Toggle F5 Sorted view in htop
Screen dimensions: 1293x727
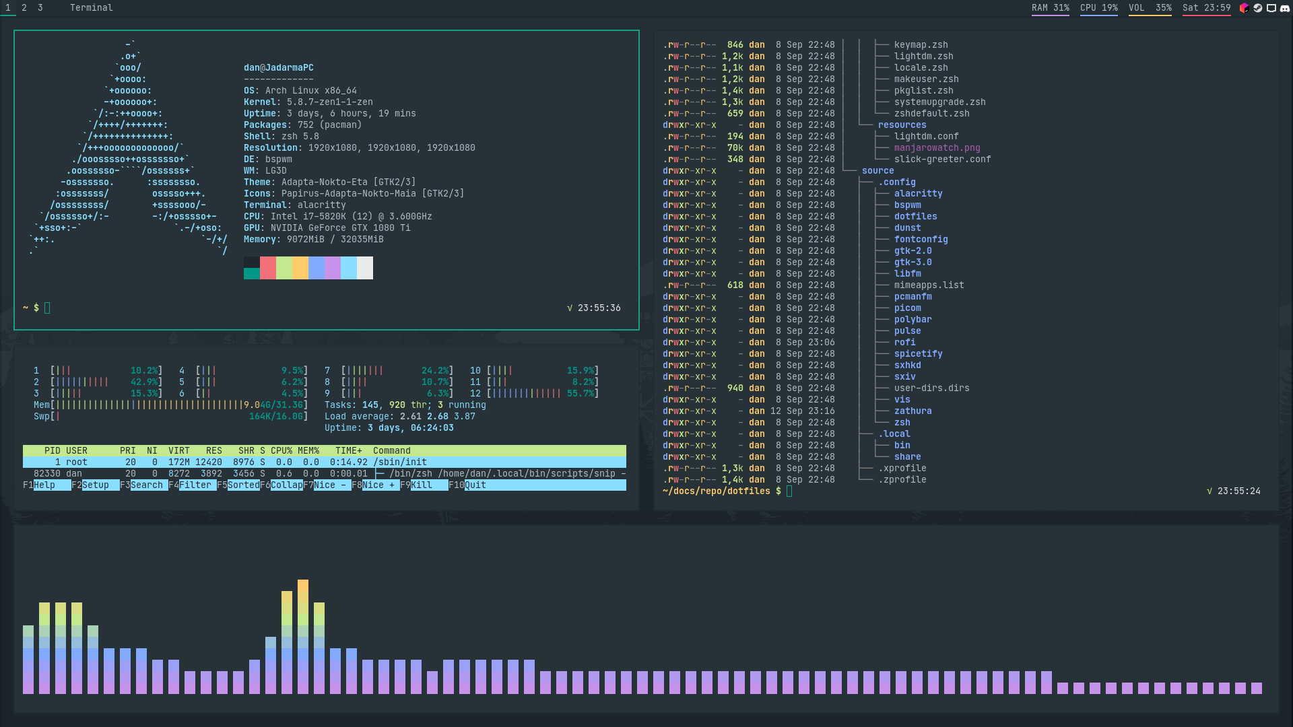pos(238,485)
